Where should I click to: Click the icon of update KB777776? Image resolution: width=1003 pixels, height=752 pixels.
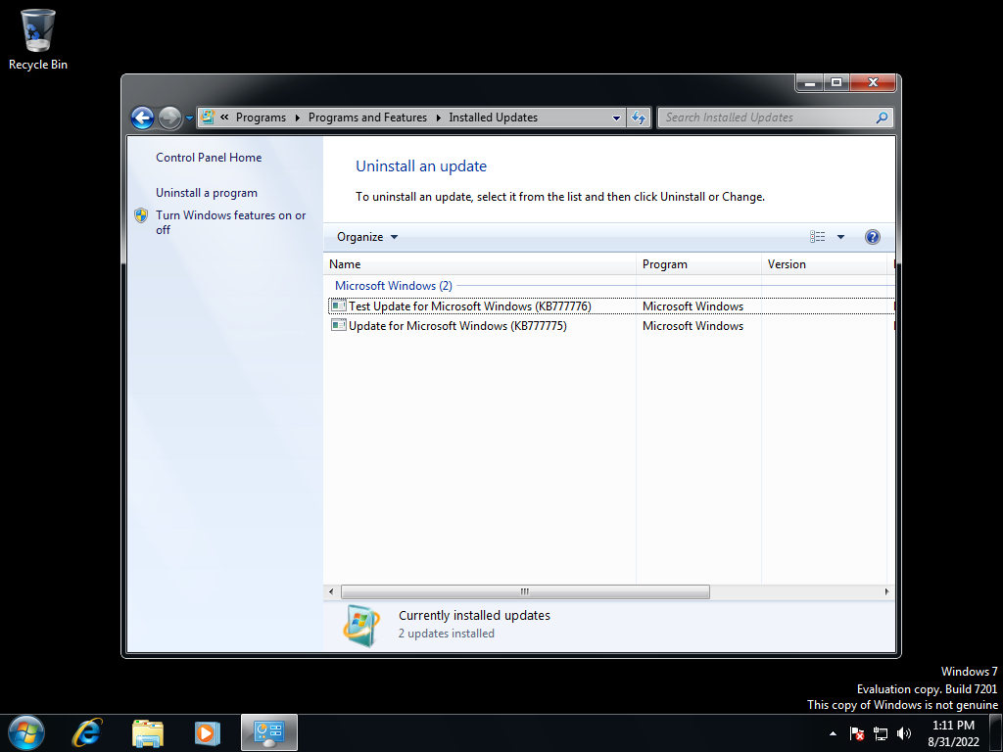[338, 305]
